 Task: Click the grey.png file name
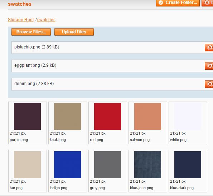click(97, 188)
